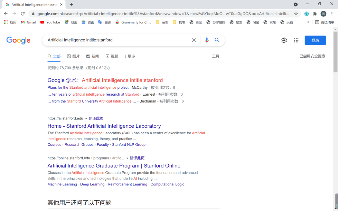The image size is (338, 211).
Task: Click the 登录 sign-in button
Action: [x=315, y=40]
